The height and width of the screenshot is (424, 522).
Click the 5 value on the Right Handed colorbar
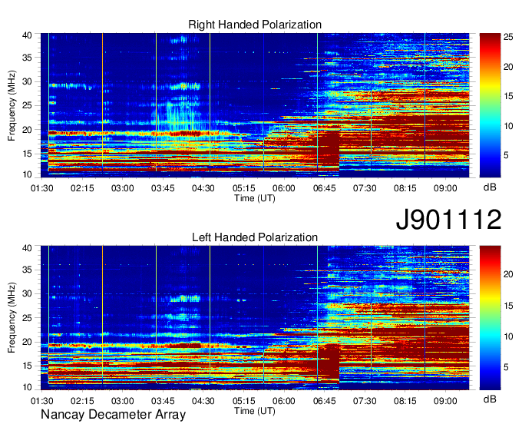[x=506, y=155]
